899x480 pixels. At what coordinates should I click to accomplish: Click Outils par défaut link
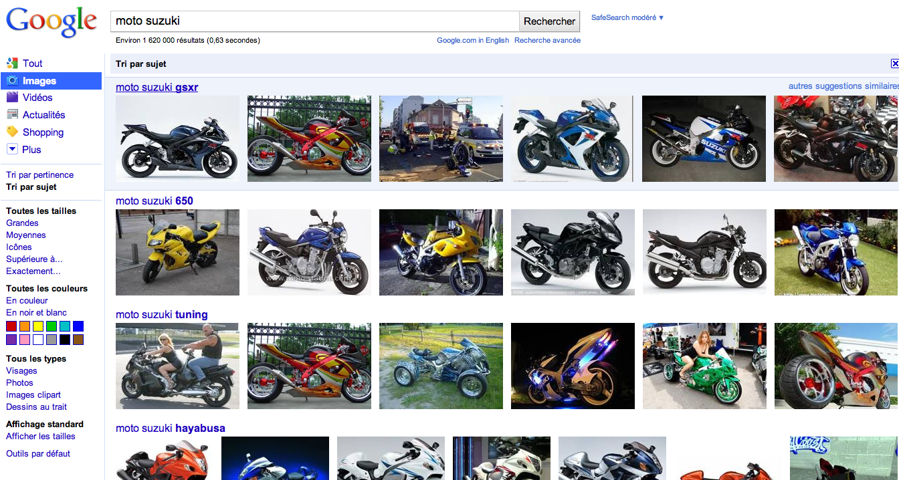38,454
